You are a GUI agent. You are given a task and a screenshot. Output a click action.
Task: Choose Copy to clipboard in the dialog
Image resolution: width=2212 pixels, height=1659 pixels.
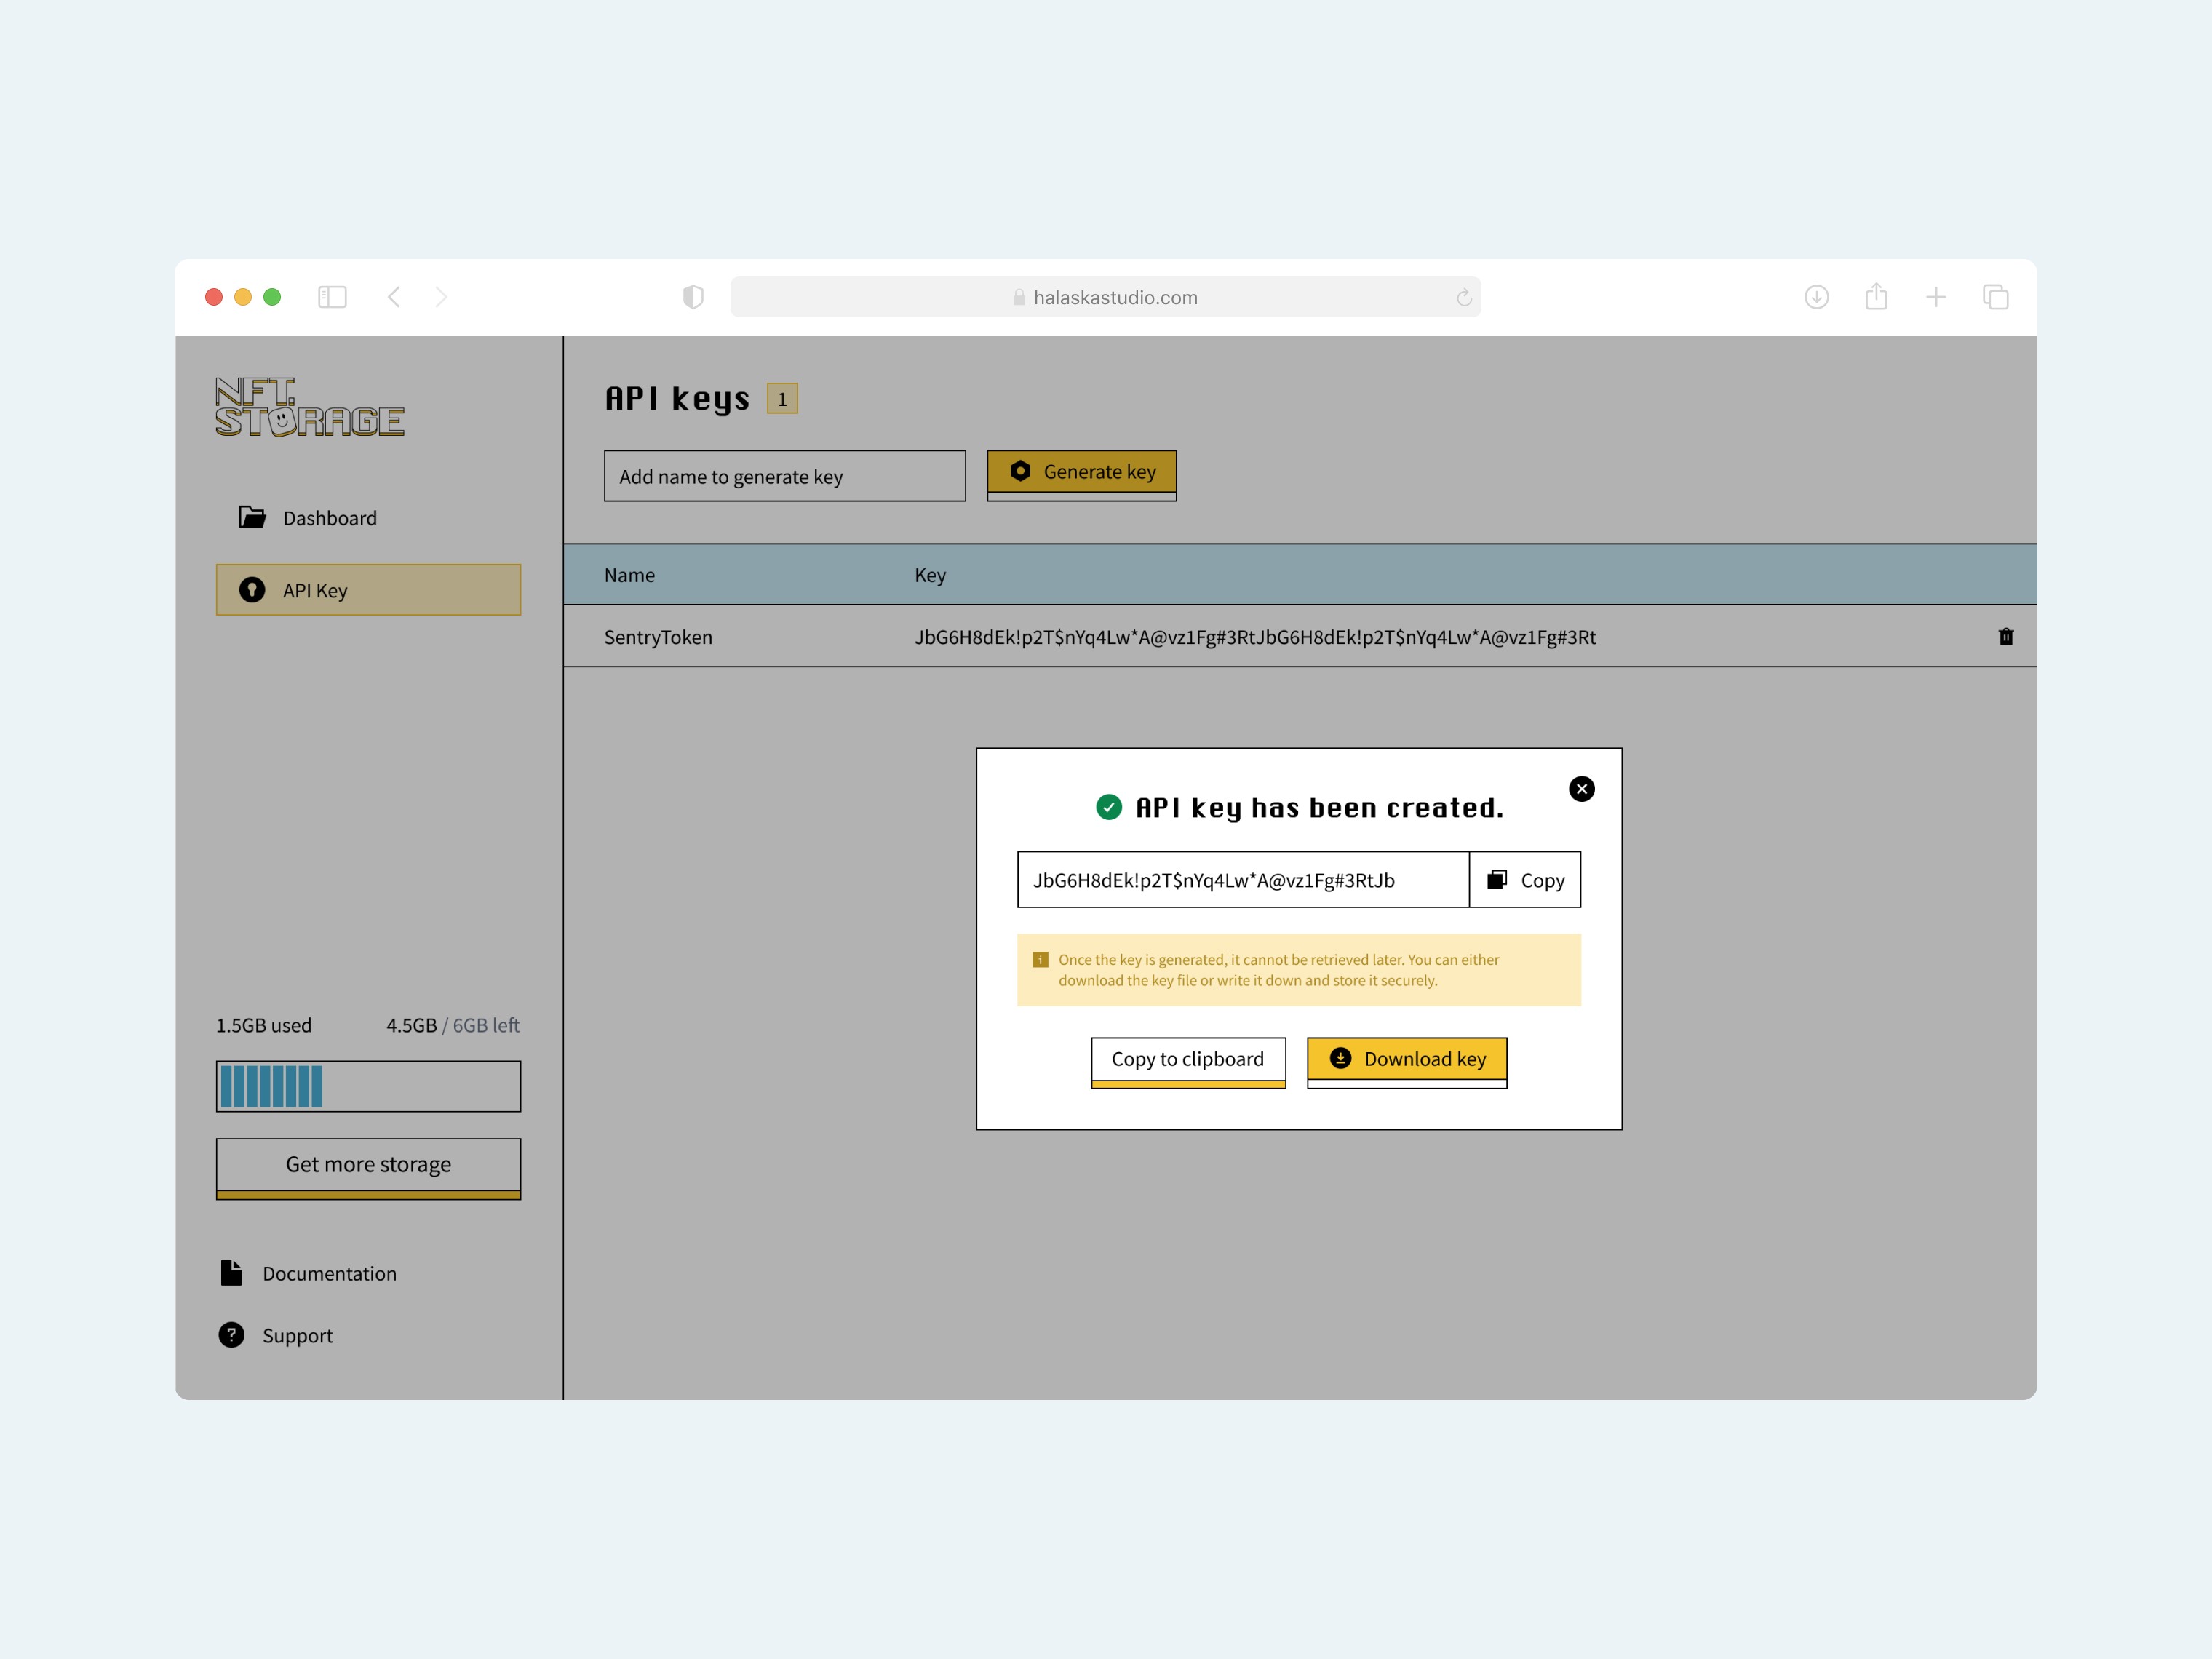click(1188, 1059)
